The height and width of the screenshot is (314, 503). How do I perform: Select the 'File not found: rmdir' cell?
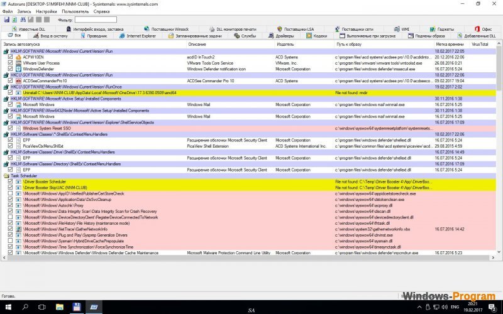pos(351,92)
